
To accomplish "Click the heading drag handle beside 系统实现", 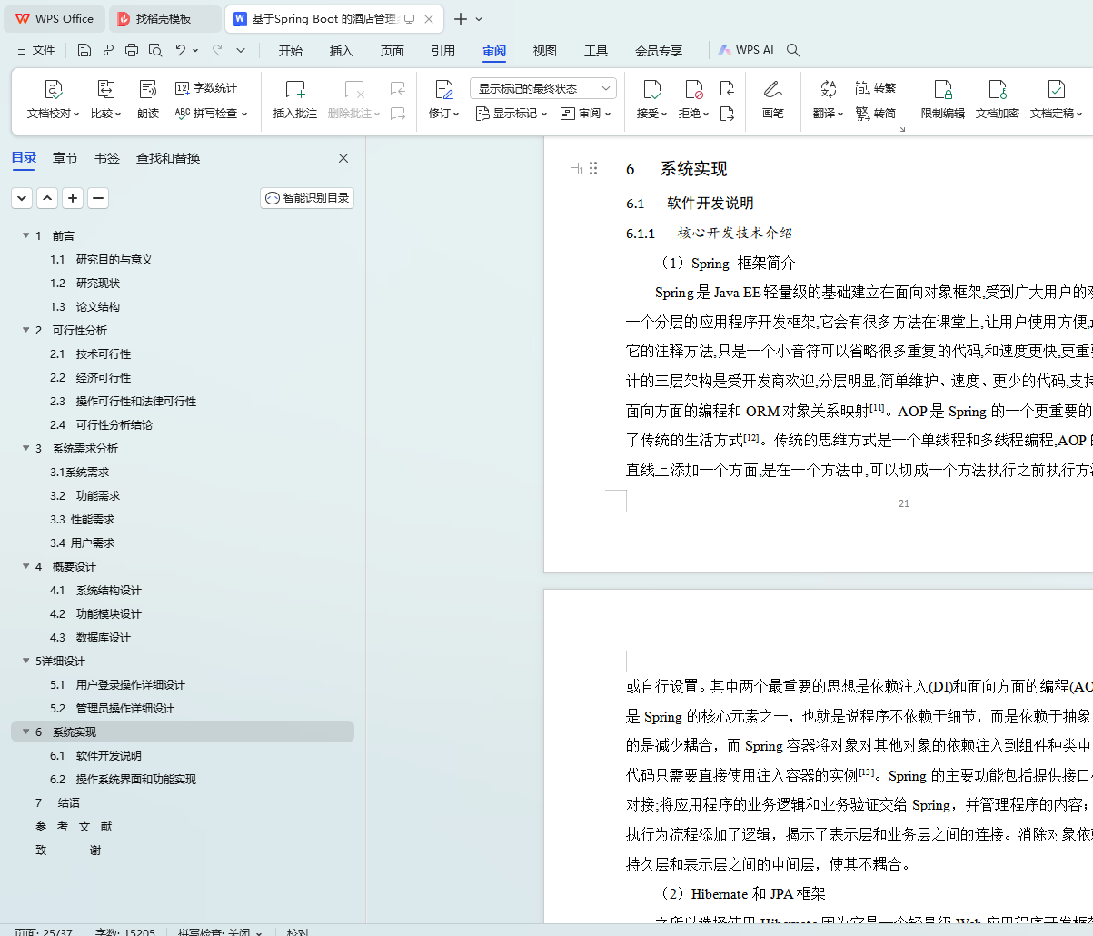I will (593, 168).
